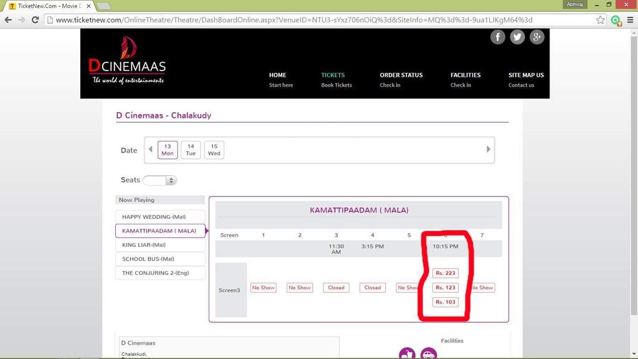638x359 pixels.
Task: Show next dates with right arrow
Action: [x=488, y=149]
